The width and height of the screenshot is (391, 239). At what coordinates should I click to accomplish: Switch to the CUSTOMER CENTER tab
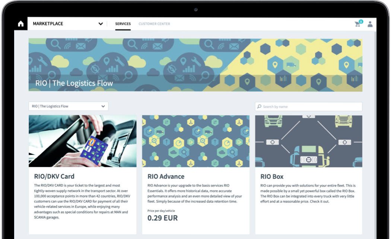point(155,24)
